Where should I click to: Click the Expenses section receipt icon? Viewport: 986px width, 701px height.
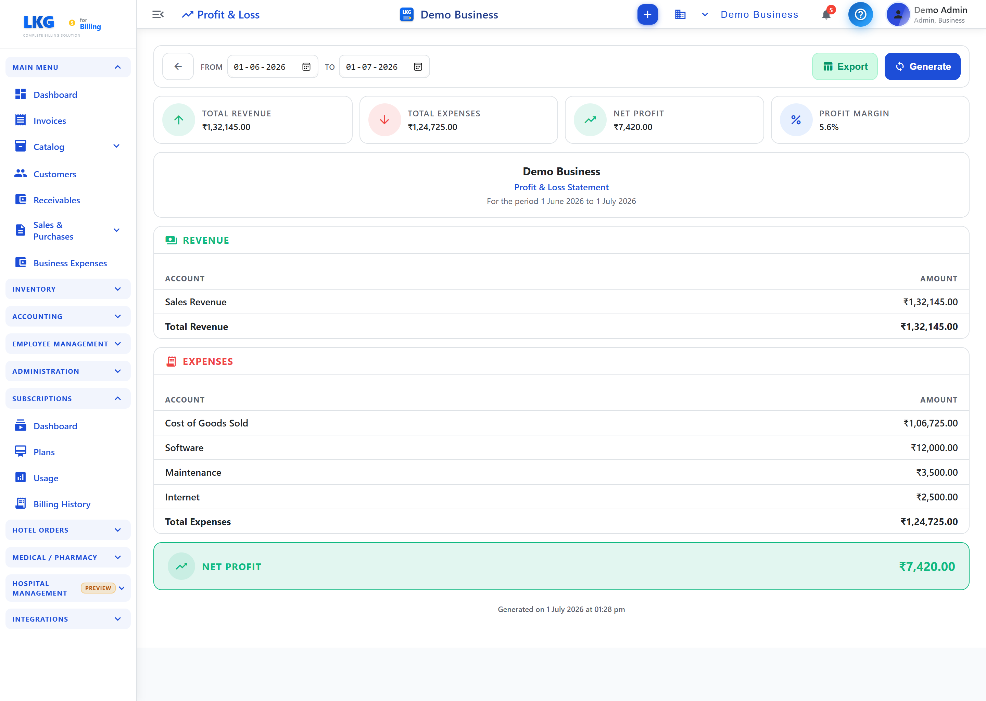pos(171,361)
